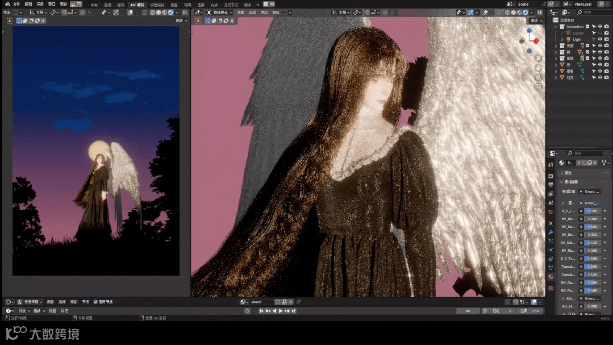Screen dimensions: 613x345
Task: Hide 云 object in viewport via eye icon
Action: (x=600, y=65)
